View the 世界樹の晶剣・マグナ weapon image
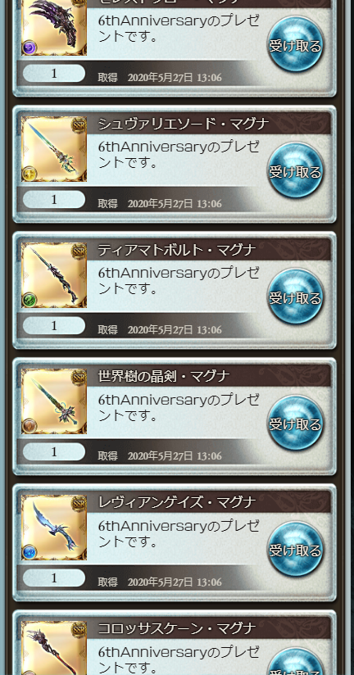Image resolution: width=354 pixels, height=675 pixels. pos(54,401)
